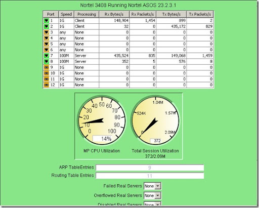Select the orange port icon for port 3

[x=47, y=32]
